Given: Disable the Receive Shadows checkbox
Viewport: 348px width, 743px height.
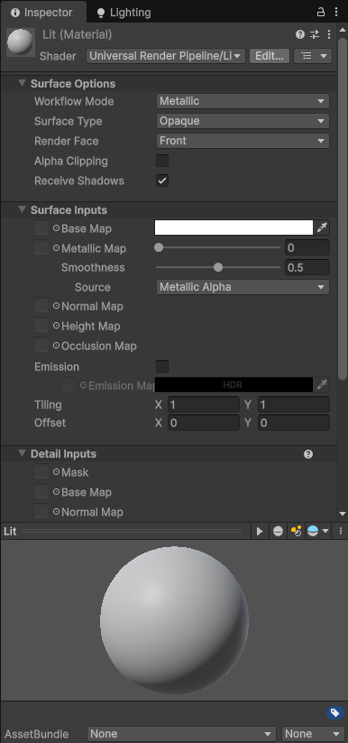Looking at the screenshot, I should pyautogui.click(x=162, y=181).
